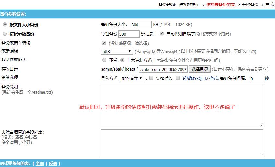Click the backup size per group field
The image size is (275, 167).
pyautogui.click(x=141, y=25)
